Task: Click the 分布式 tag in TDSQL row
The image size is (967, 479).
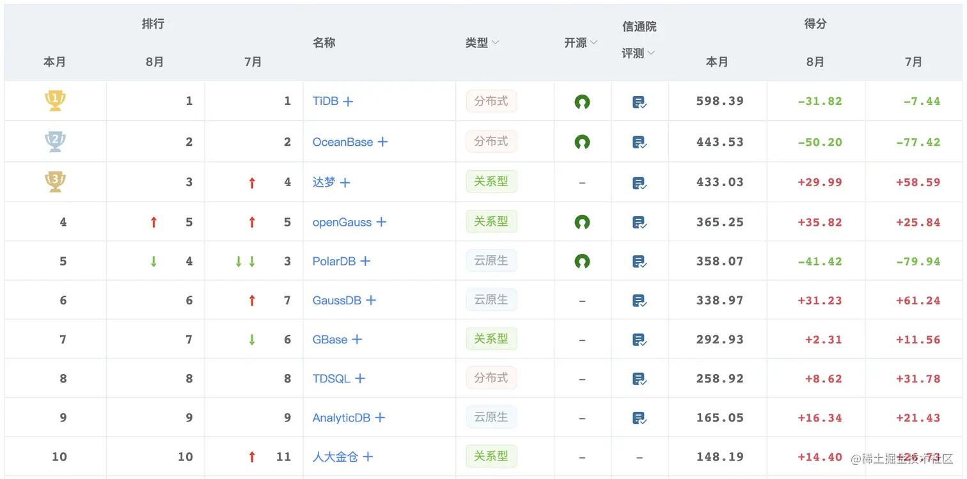Action: 491,378
